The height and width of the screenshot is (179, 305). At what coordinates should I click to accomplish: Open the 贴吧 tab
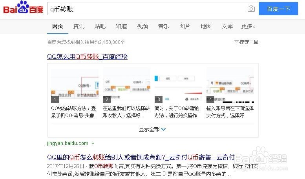pos(100,26)
